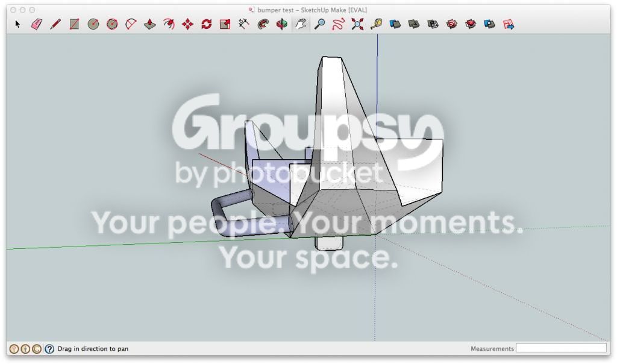617x364 pixels.
Task: Click the first red solid-tools icon
Action: pos(452,24)
